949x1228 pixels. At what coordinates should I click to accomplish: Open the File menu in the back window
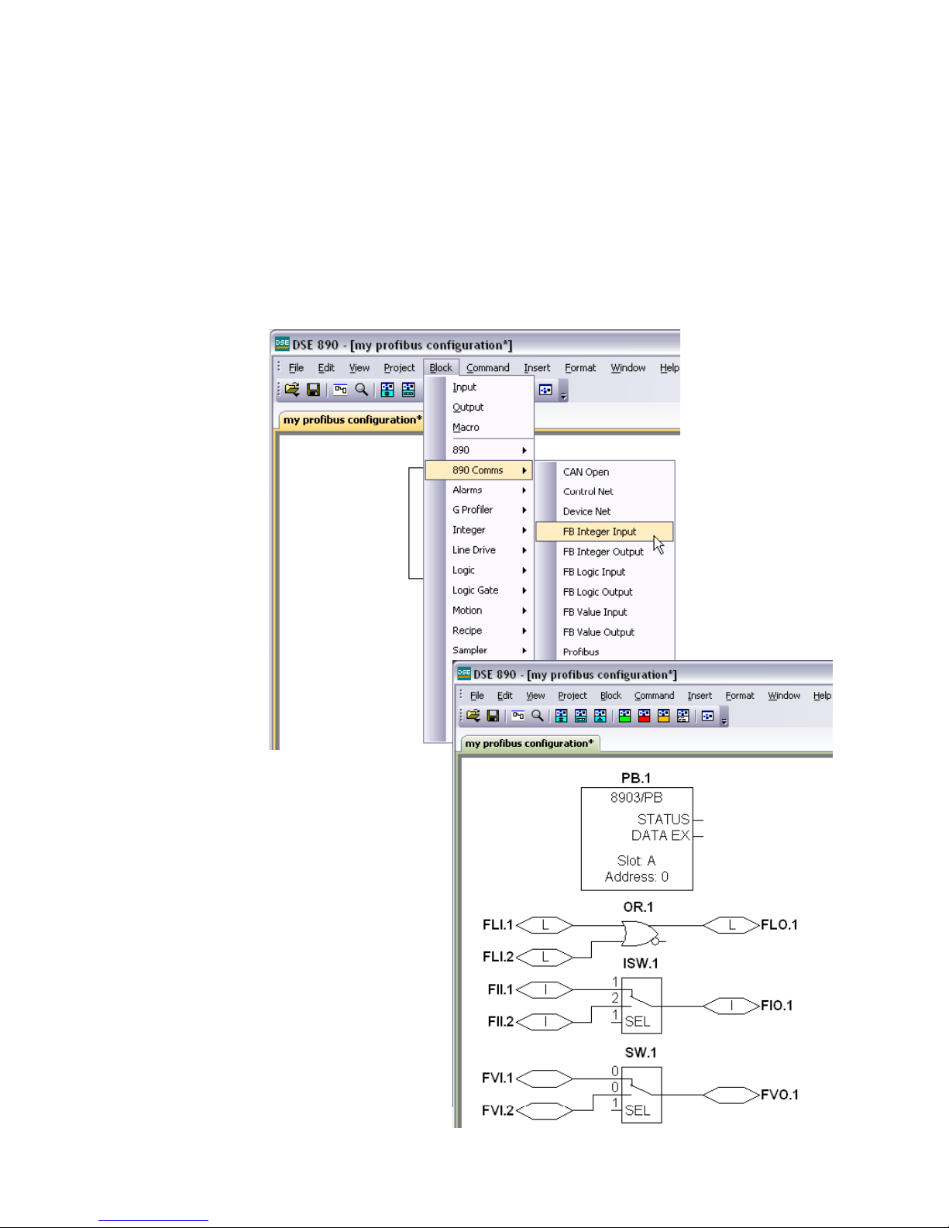(x=296, y=368)
